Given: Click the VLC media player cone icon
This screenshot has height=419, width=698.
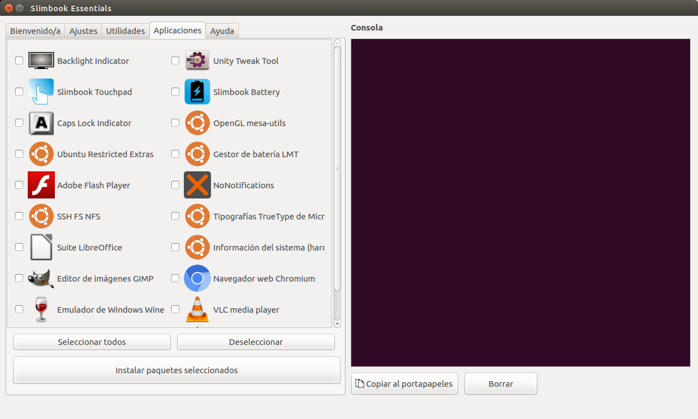Looking at the screenshot, I should coord(197,309).
